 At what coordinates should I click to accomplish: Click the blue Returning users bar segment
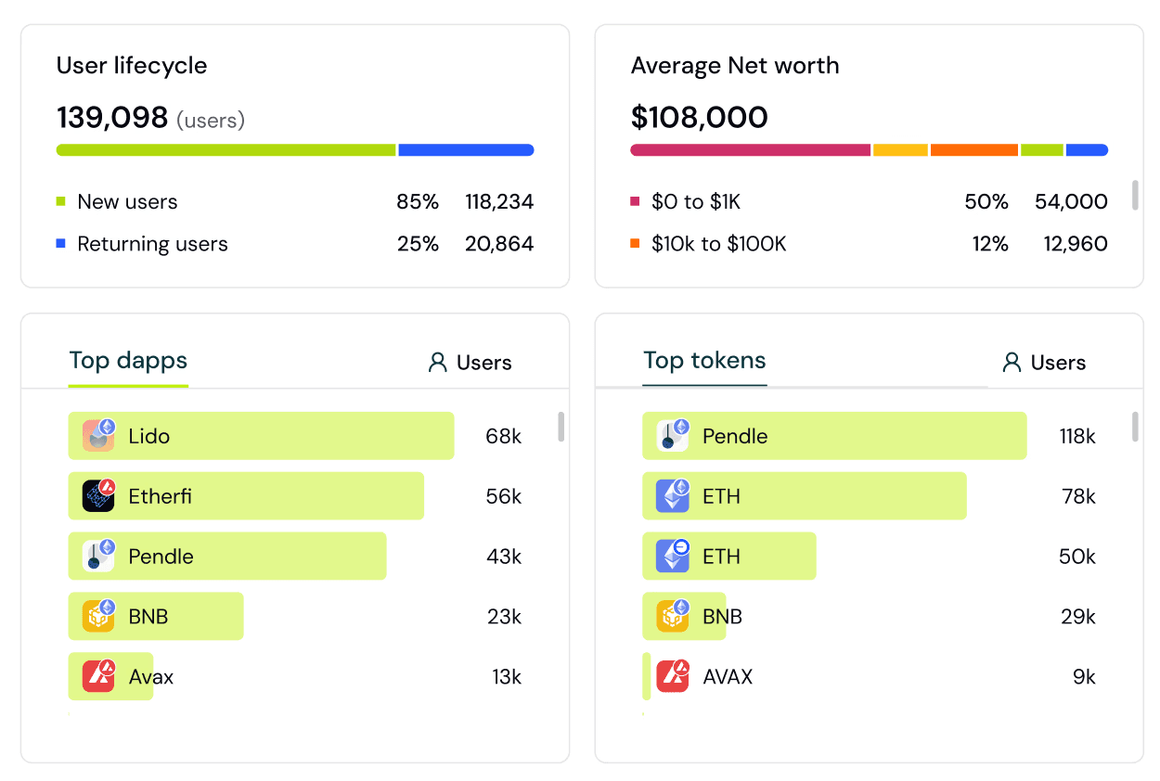tap(466, 150)
